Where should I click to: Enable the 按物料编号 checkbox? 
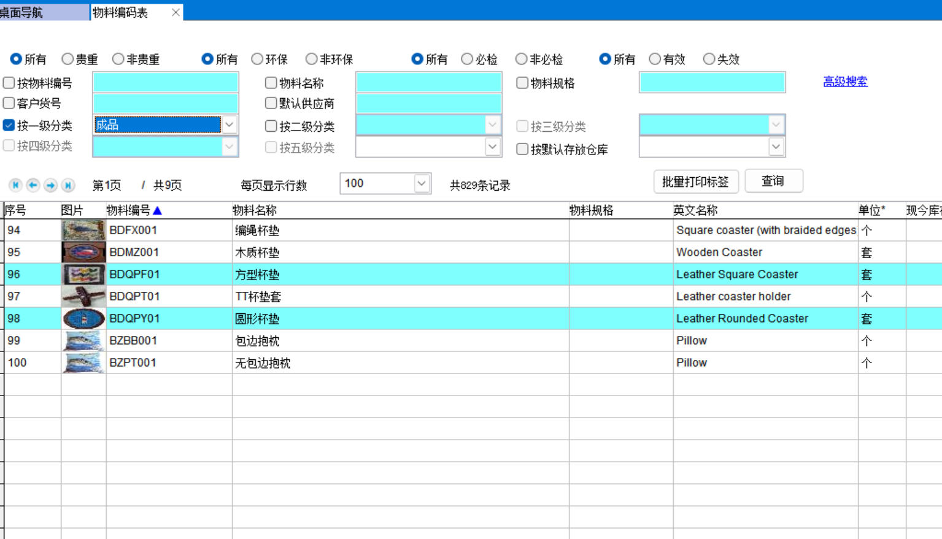click(9, 83)
